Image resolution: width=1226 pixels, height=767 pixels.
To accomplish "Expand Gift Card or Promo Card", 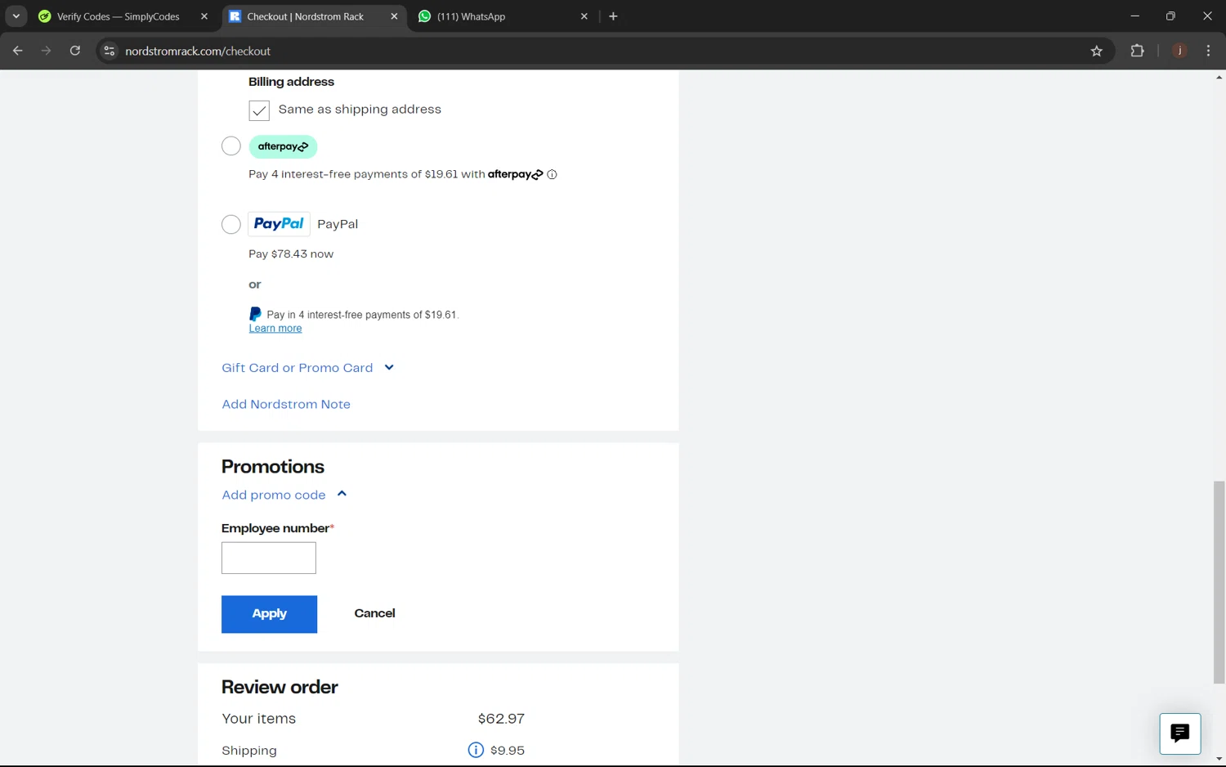I will tap(308, 368).
